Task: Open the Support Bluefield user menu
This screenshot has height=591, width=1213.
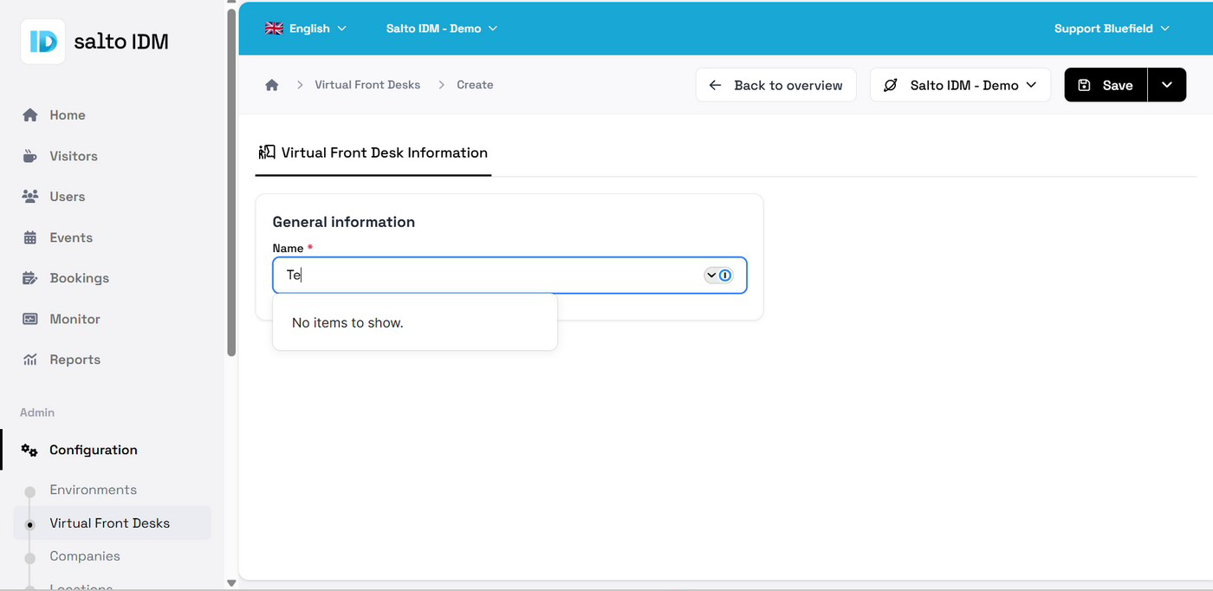Action: tap(1112, 29)
